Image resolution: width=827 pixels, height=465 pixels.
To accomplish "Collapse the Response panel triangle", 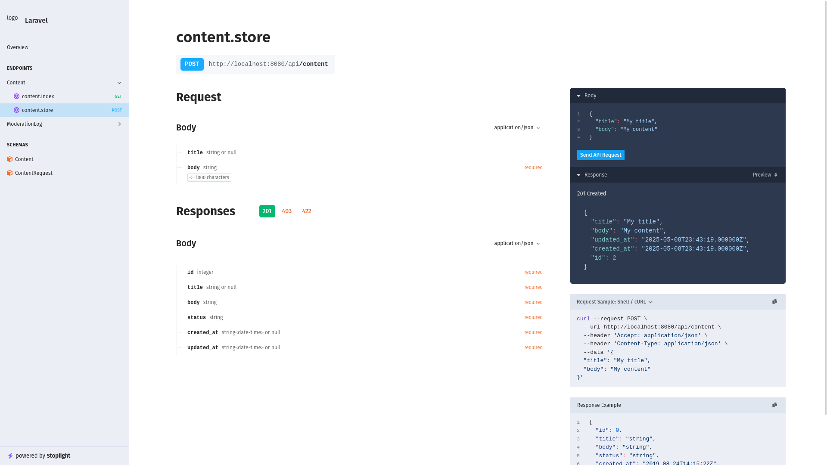I will click(579, 175).
